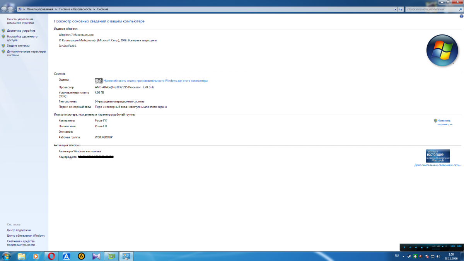Screen dimensions: 464x261
Task: Open Windows Explorer folder in taskbar
Action: (21, 256)
